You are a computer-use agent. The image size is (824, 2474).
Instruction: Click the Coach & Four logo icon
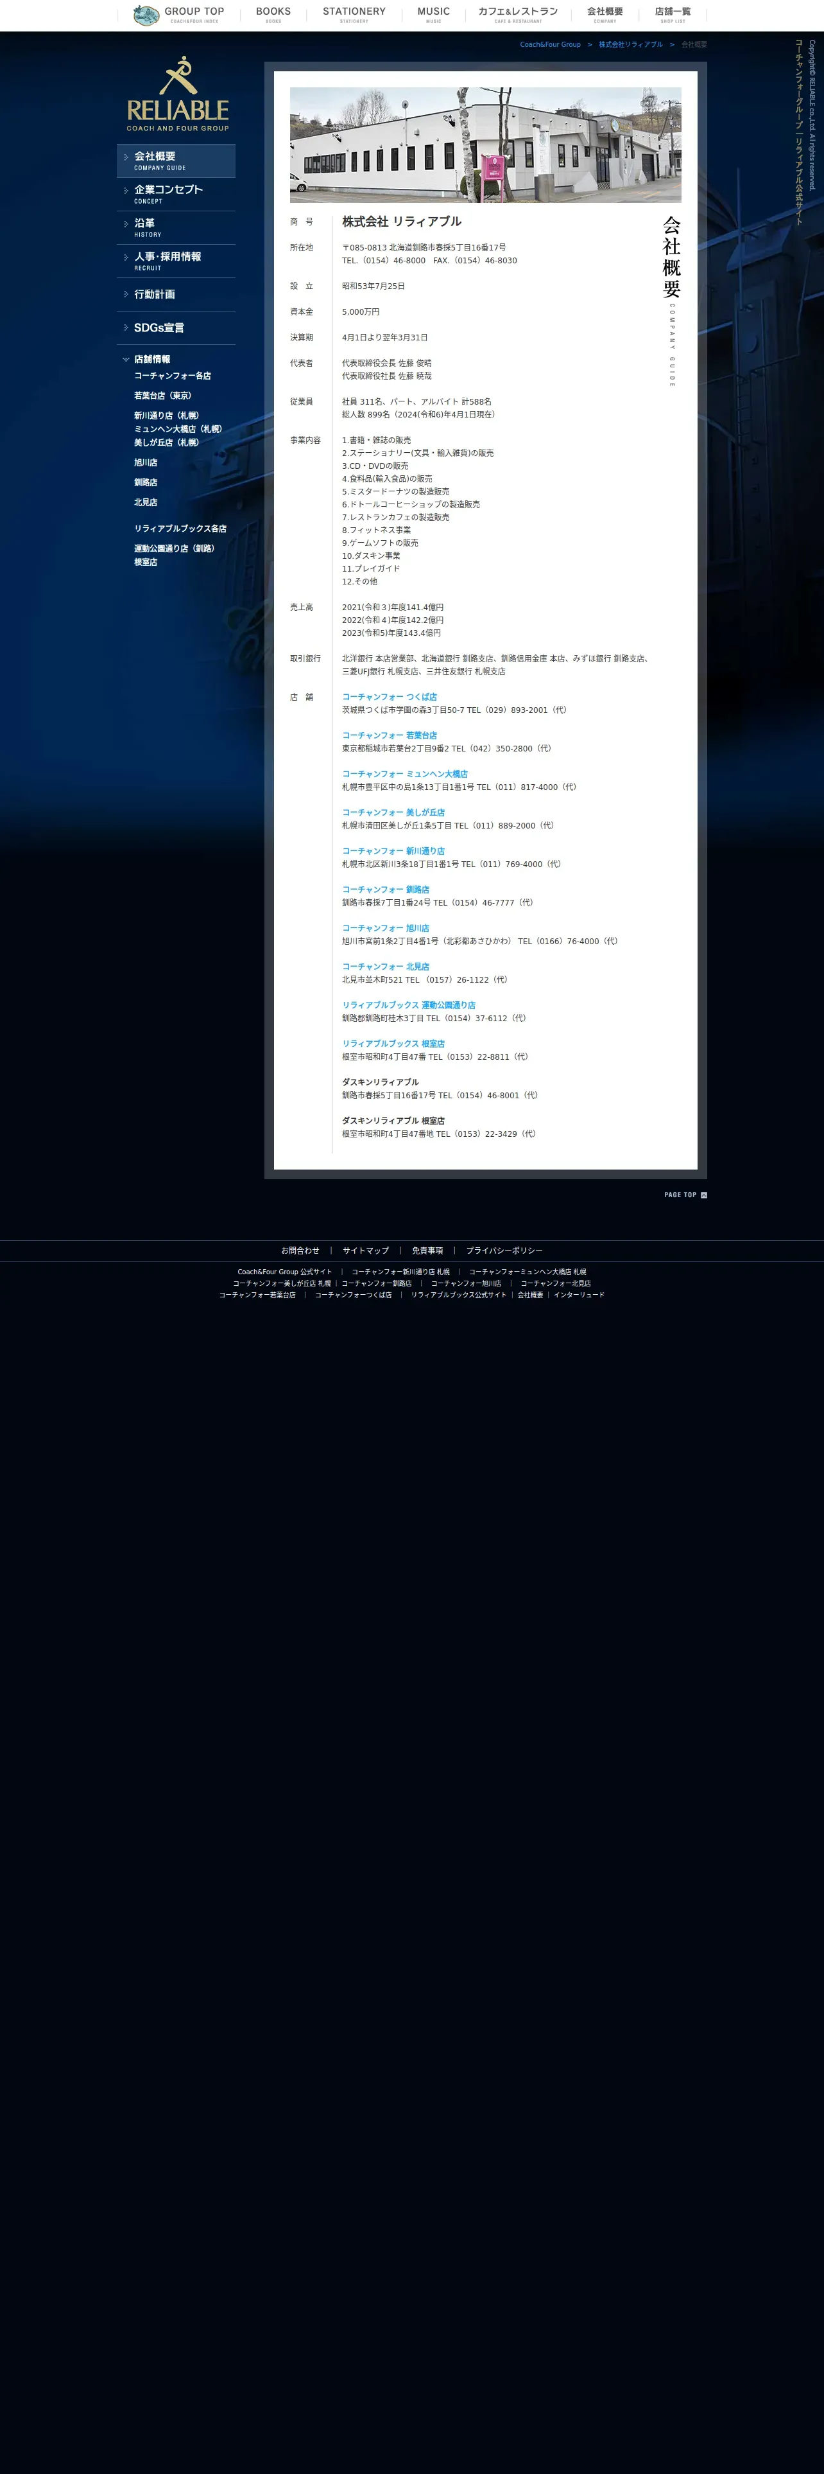[146, 15]
